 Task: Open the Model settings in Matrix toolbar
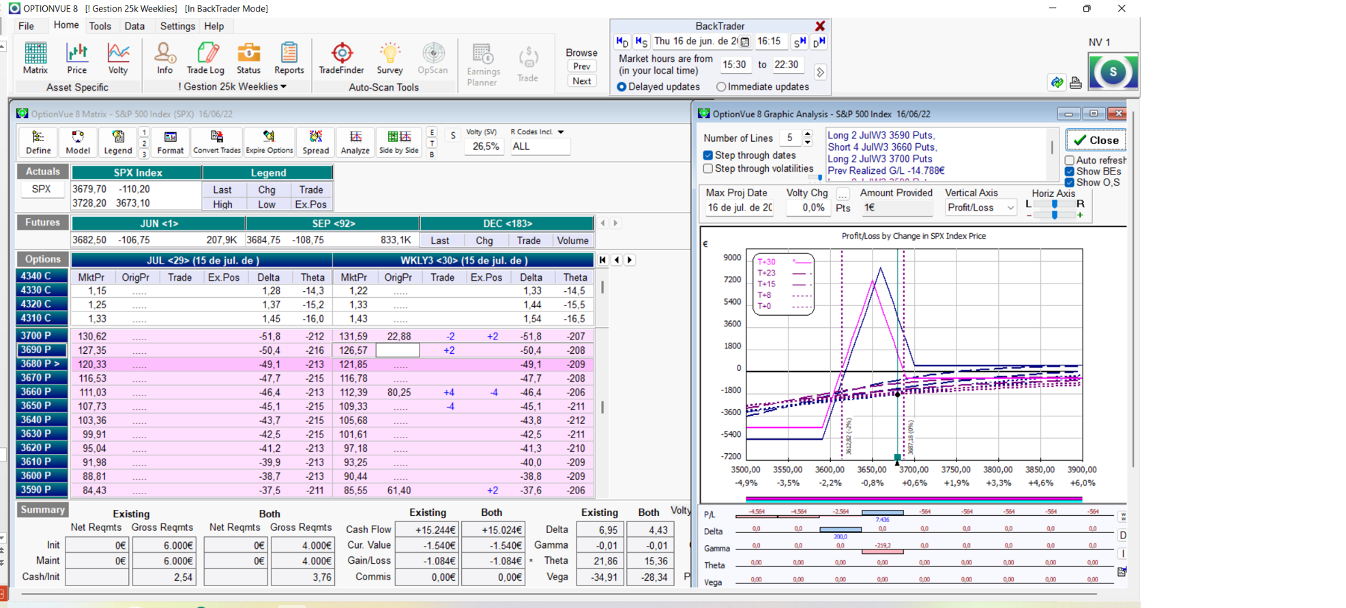click(78, 142)
